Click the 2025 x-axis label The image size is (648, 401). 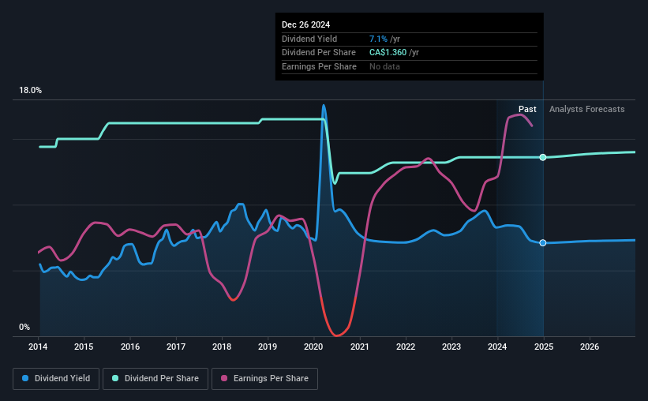click(544, 347)
